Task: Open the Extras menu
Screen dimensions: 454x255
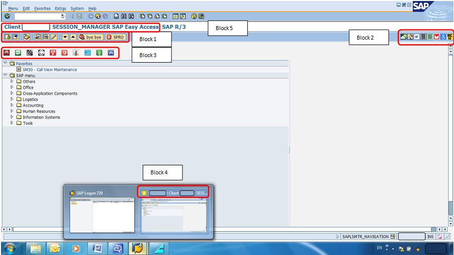Action: point(61,9)
